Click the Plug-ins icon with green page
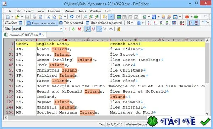 [x=144, y=17]
